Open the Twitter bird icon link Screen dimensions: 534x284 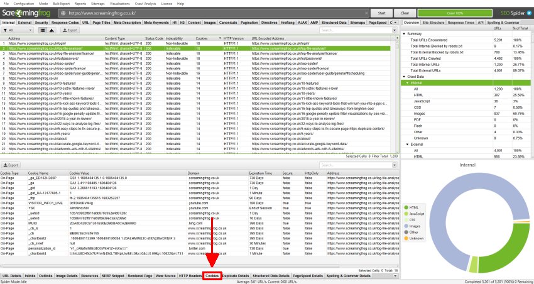coord(529,13)
